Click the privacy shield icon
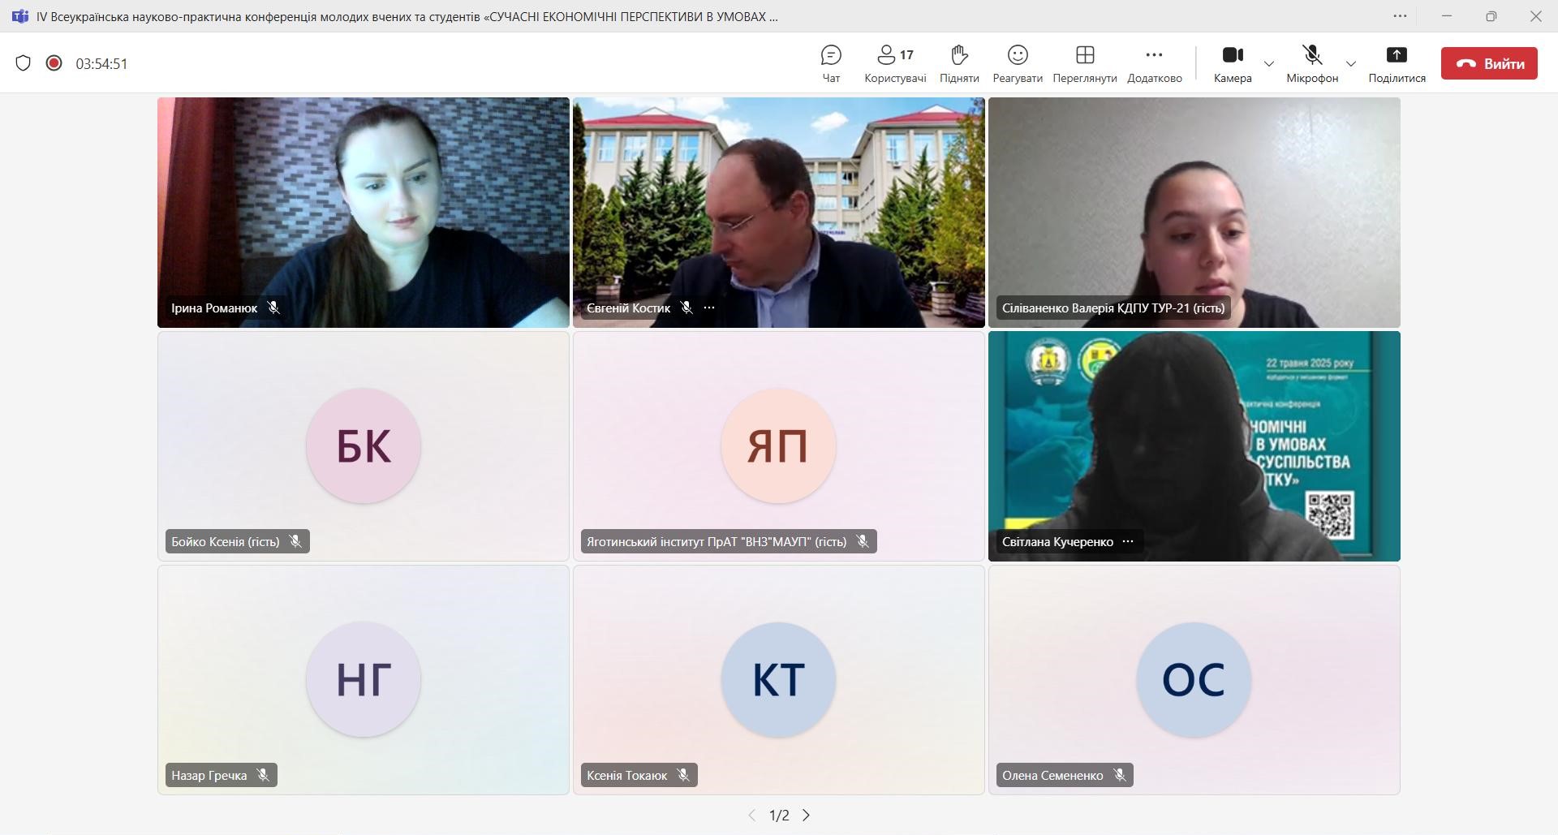Viewport: 1558px width, 835px height. click(24, 63)
